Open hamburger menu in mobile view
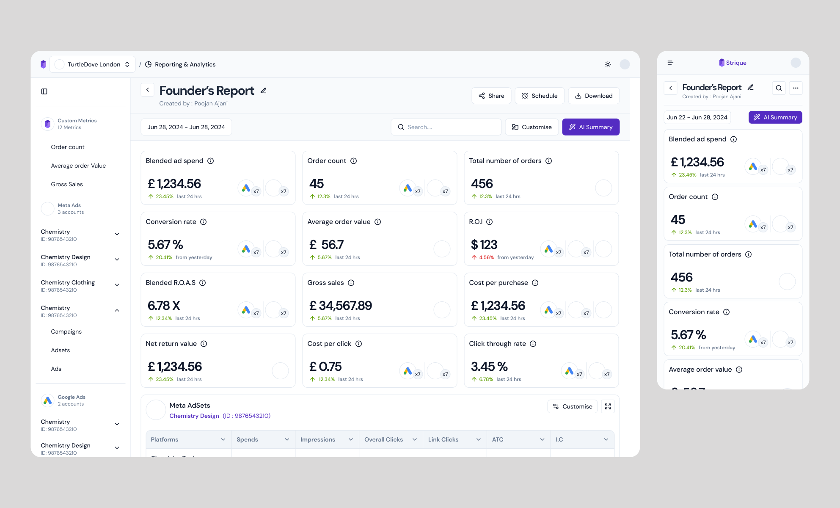This screenshot has height=508, width=840. point(670,63)
